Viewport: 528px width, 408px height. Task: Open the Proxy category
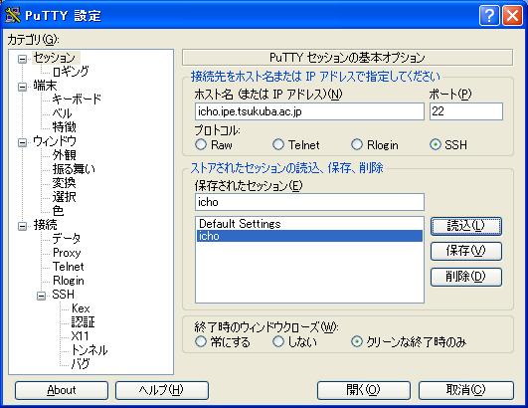click(x=67, y=253)
